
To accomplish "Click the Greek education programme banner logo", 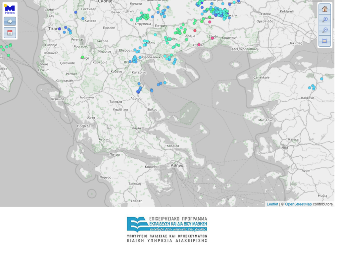I will tap(167, 229).
